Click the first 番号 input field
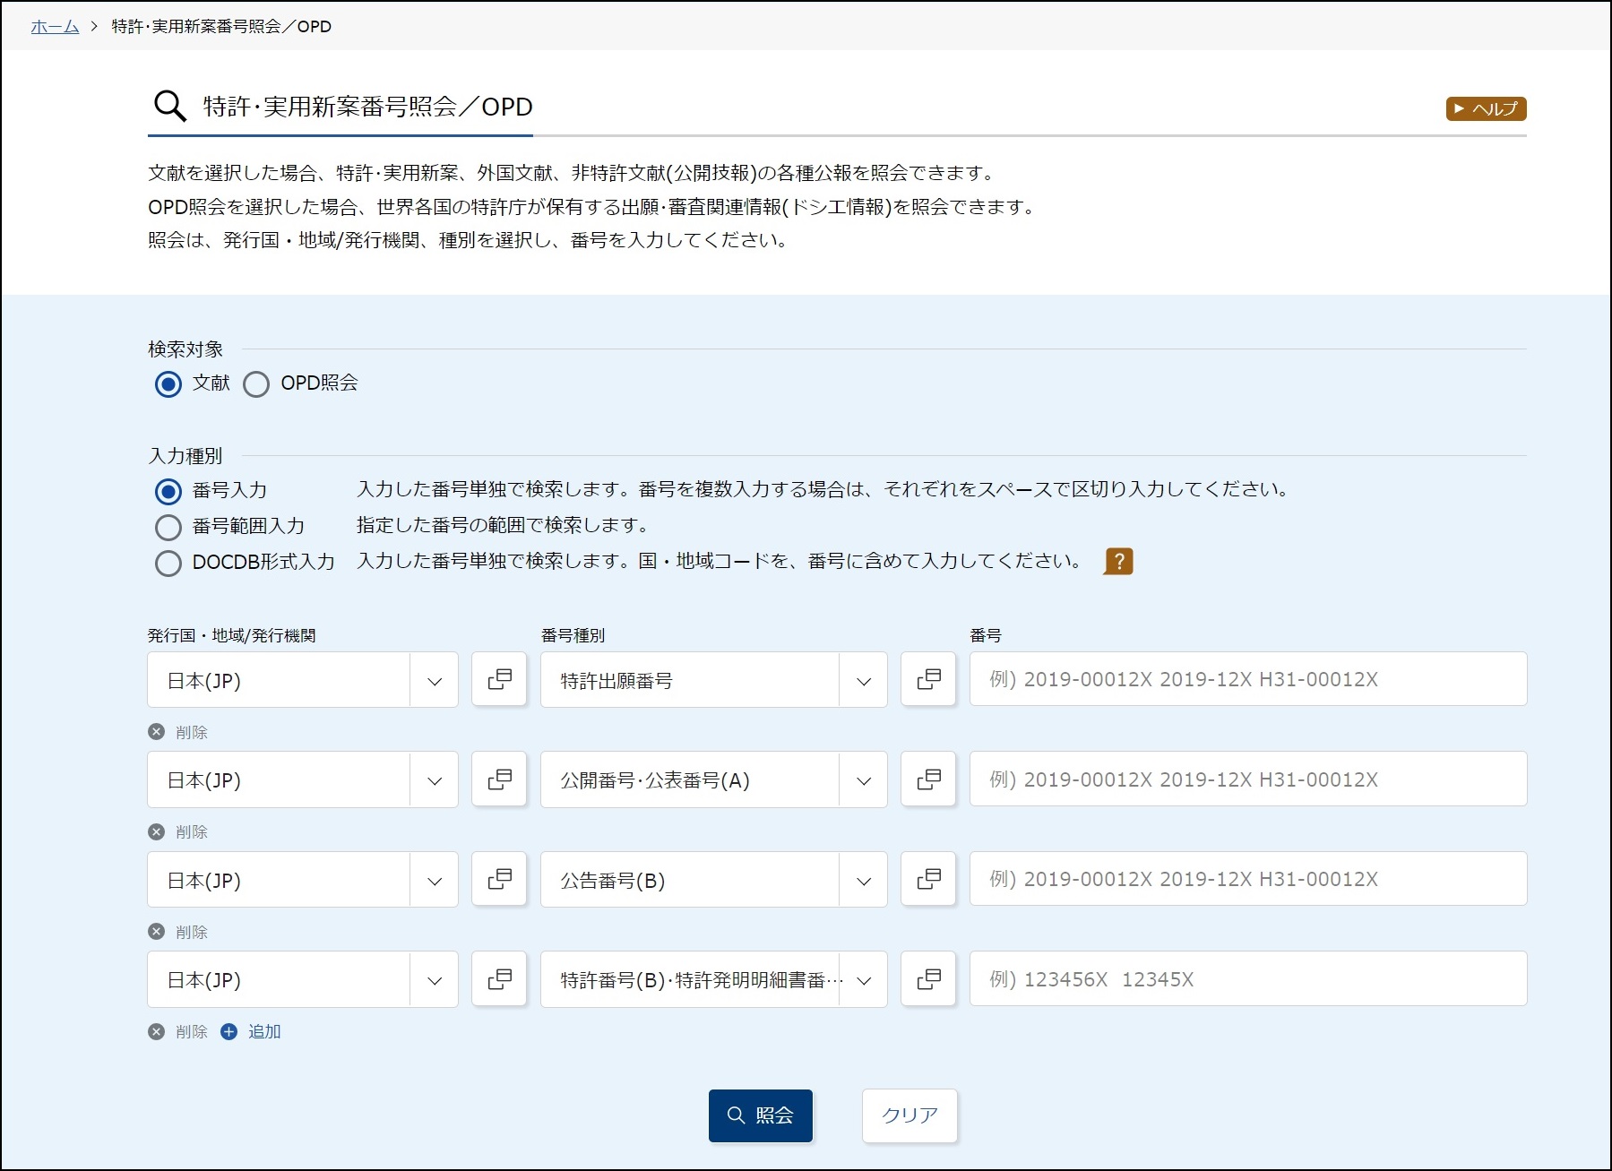 coord(1246,679)
